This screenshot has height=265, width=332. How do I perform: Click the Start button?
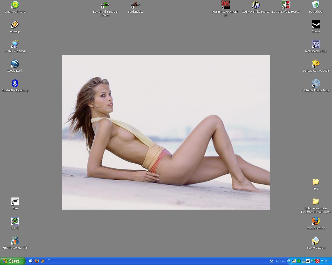tap(12, 261)
